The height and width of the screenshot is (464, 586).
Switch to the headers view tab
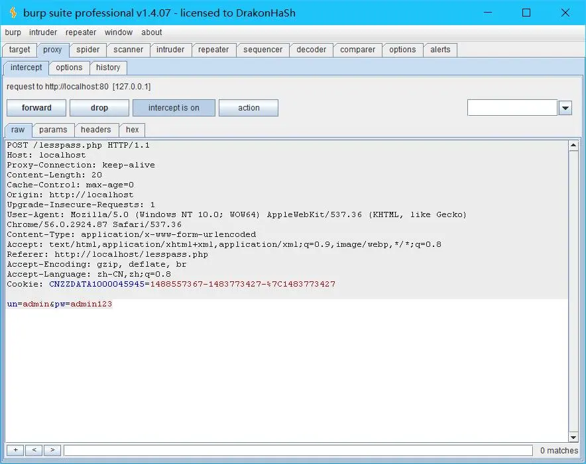(x=96, y=130)
